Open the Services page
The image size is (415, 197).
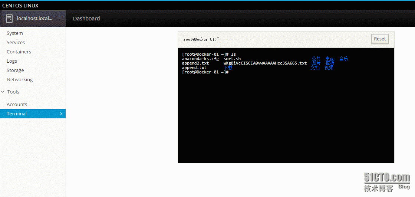pyautogui.click(x=16, y=42)
